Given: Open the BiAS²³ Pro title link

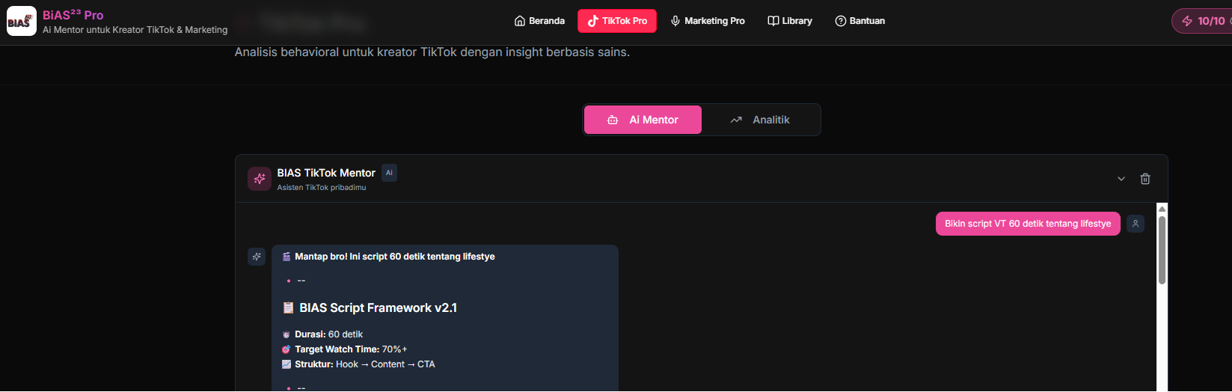Looking at the screenshot, I should [73, 15].
